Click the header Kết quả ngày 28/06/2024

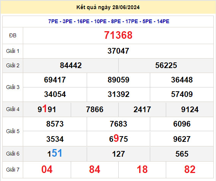coord(108,7)
